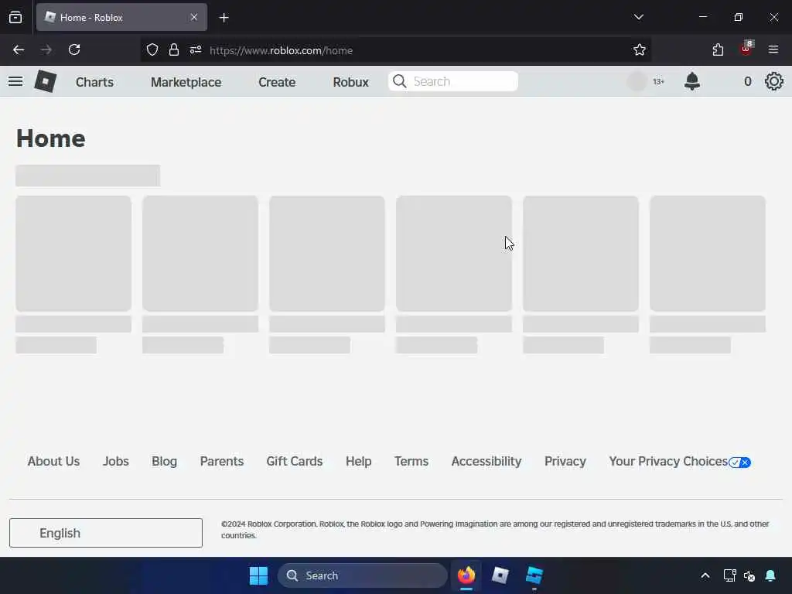Open the Windows Start menu
Image resolution: width=792 pixels, height=594 pixels.
pyautogui.click(x=258, y=575)
